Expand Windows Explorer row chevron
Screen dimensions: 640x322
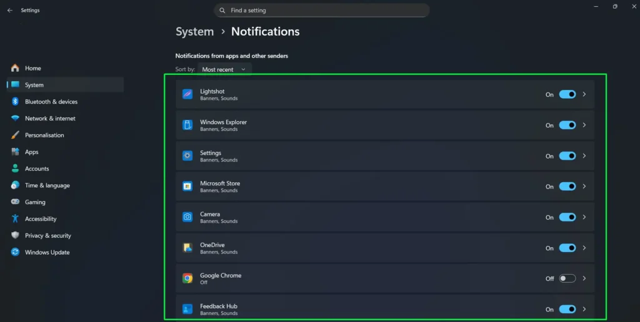[x=584, y=125]
